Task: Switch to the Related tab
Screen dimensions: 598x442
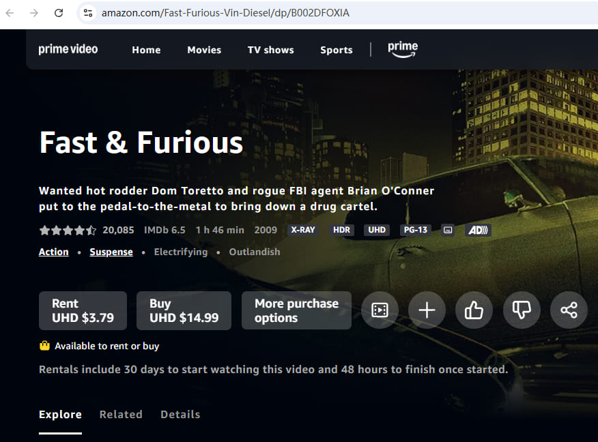Action: click(x=121, y=415)
